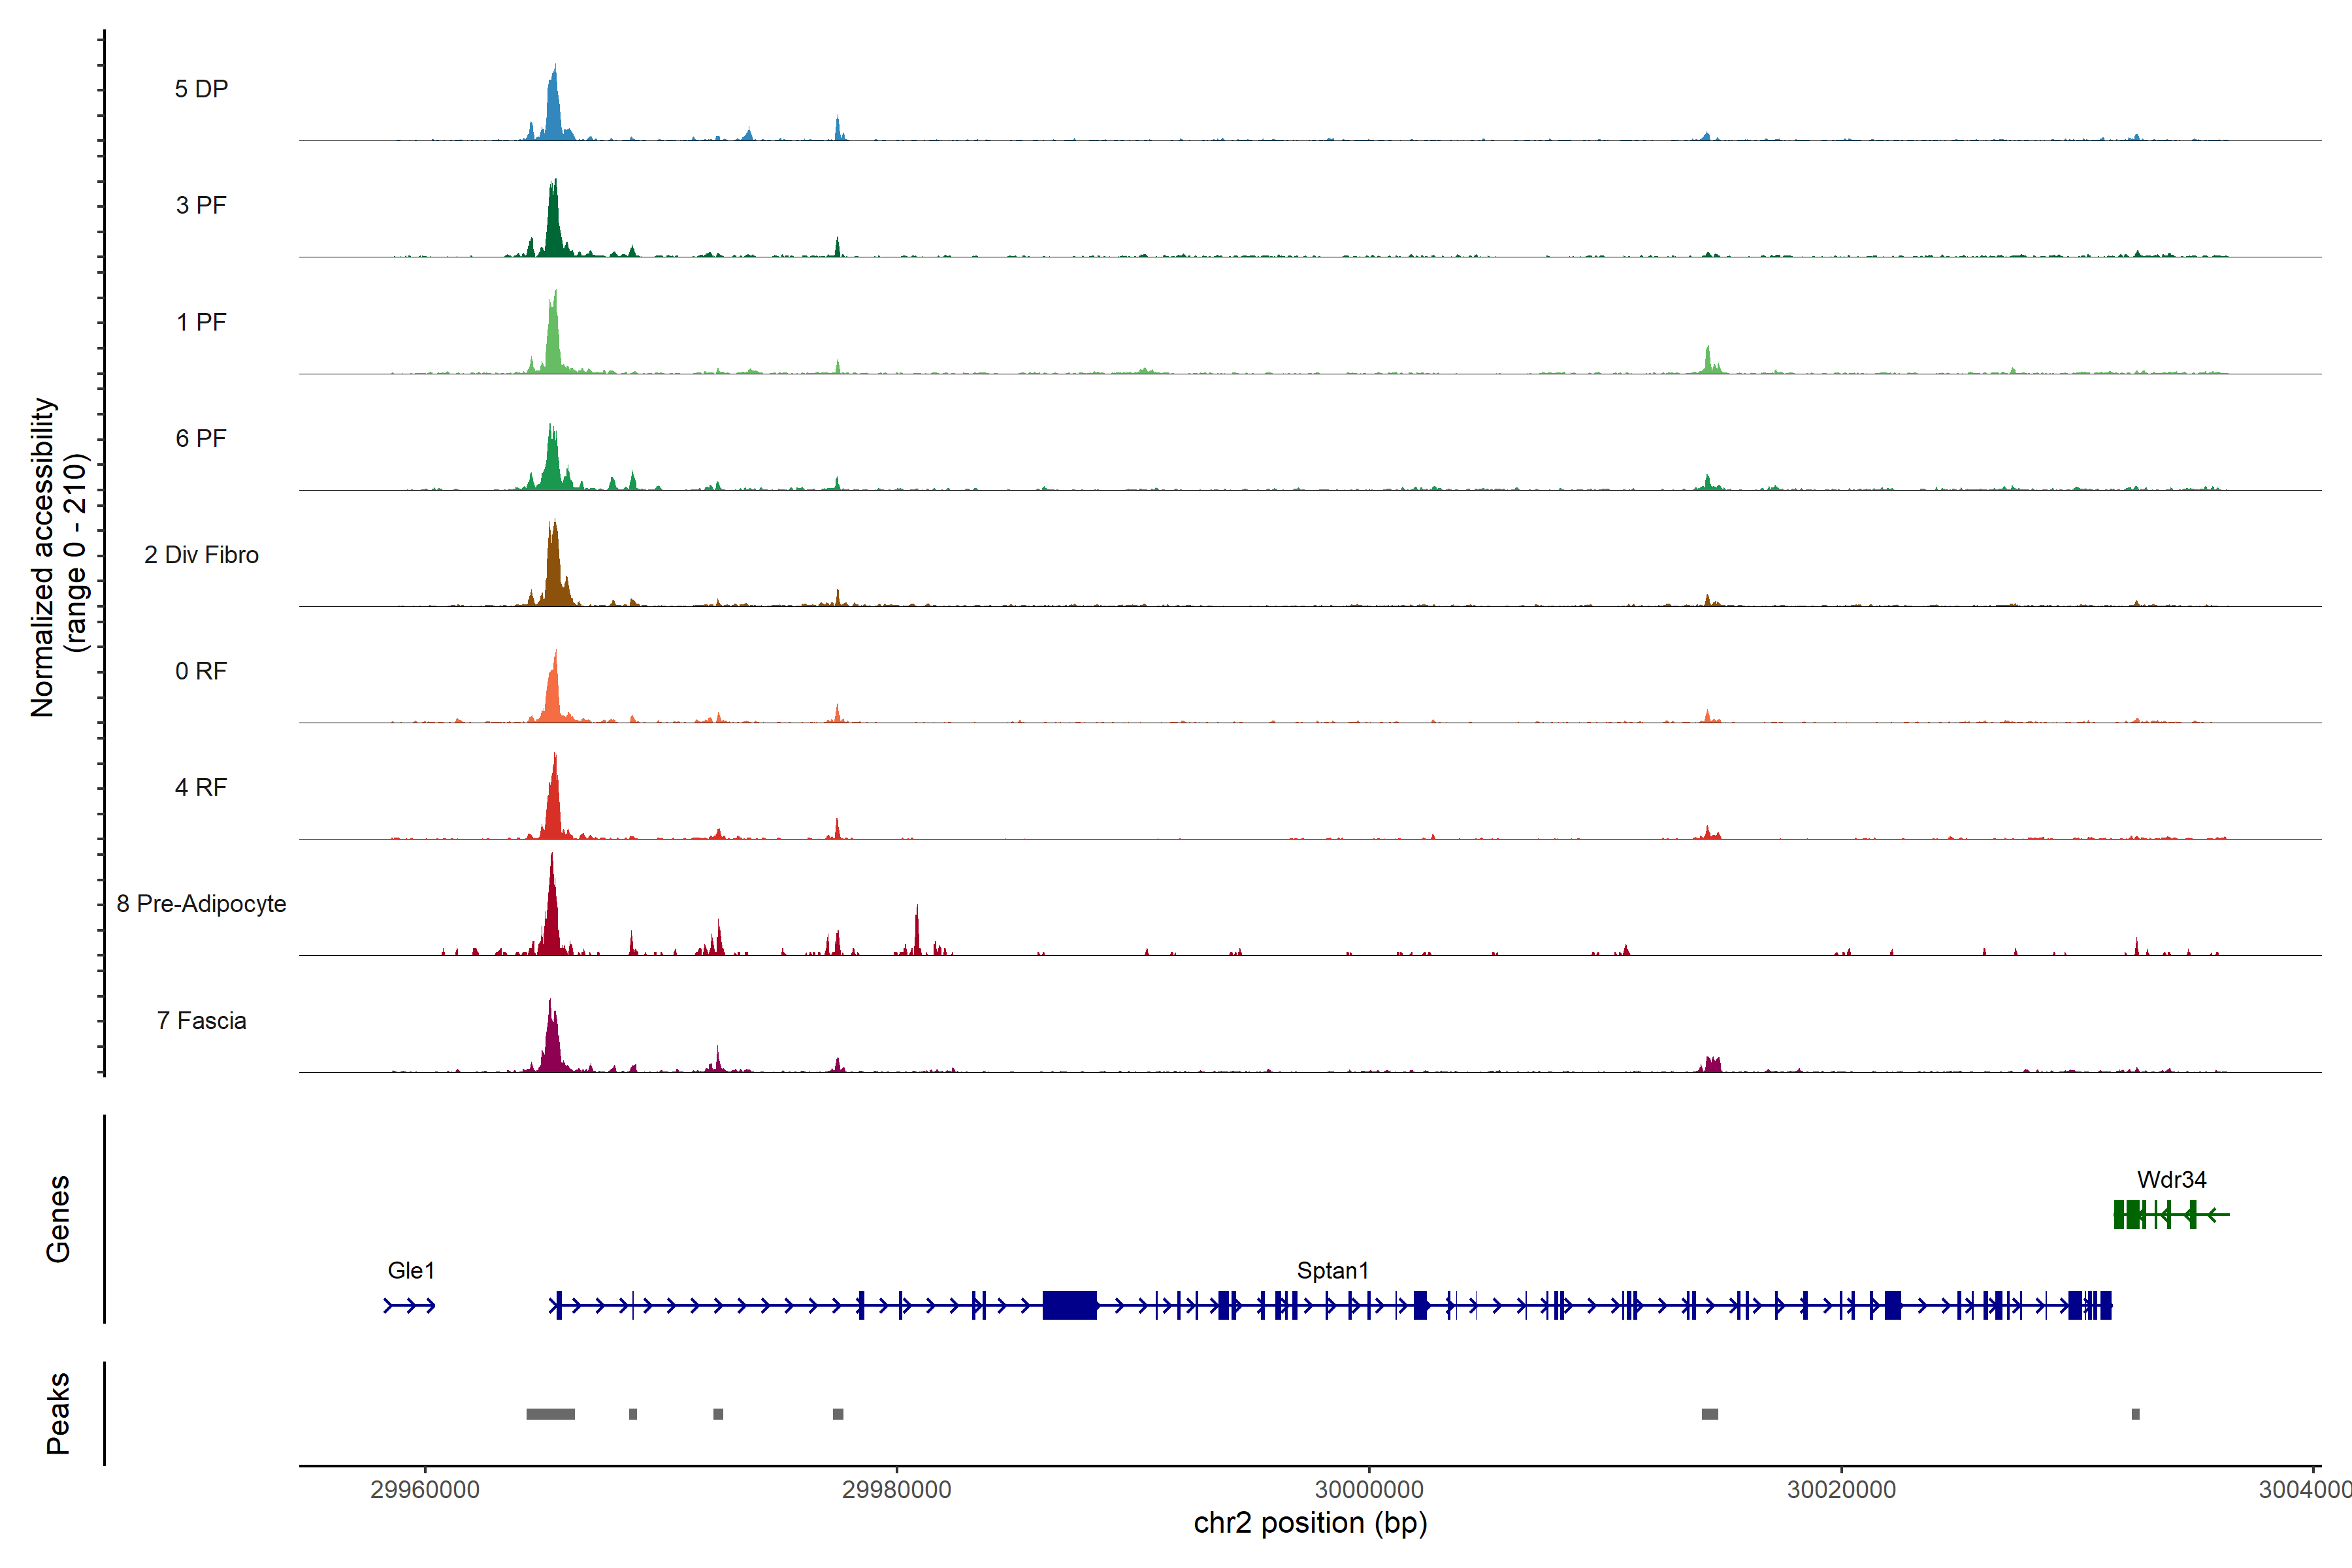The height and width of the screenshot is (1568, 2352).
Task: Click the Gle1 gene arrows
Action: tap(410, 1306)
